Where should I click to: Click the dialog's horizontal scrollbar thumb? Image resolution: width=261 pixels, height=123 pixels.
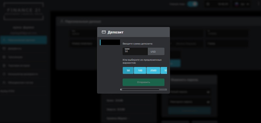point(141,89)
